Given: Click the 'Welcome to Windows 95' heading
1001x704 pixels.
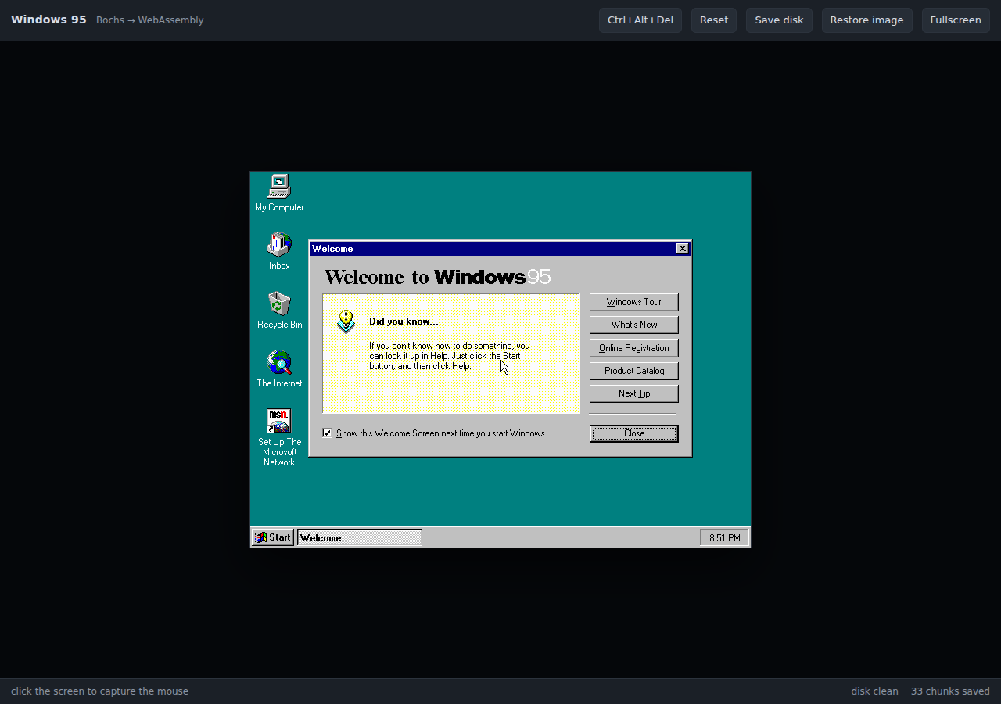Looking at the screenshot, I should click(437, 277).
